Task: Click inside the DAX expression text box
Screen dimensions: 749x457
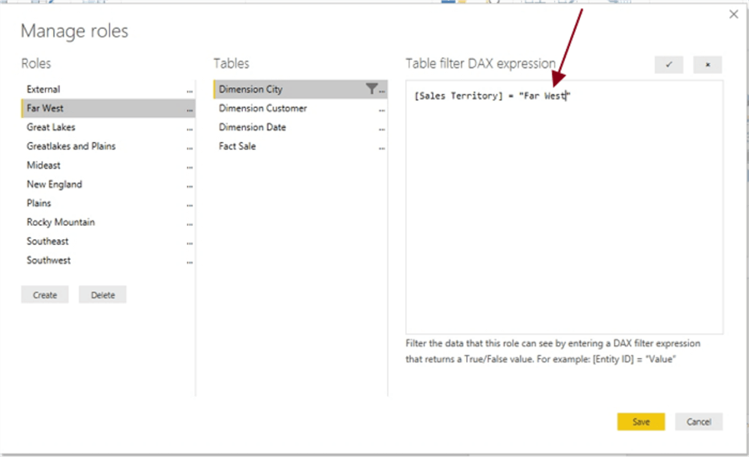Action: coord(564,216)
